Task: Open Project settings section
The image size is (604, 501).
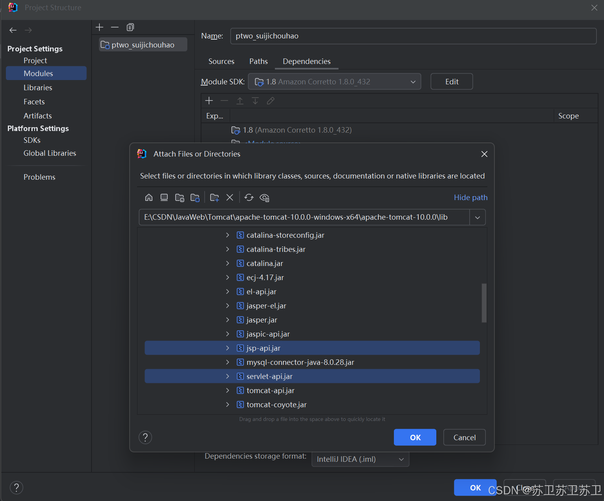Action: pos(35,60)
